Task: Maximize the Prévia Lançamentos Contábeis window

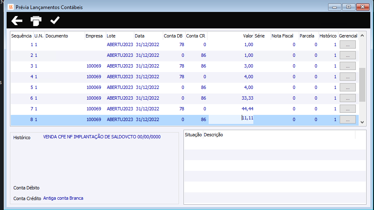Action: [x=348, y=7]
